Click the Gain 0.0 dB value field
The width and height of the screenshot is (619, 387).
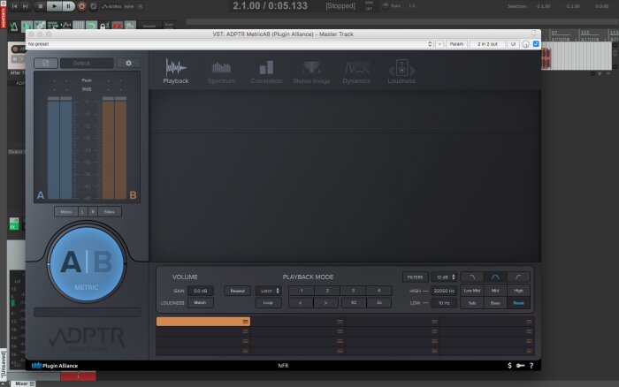(201, 290)
